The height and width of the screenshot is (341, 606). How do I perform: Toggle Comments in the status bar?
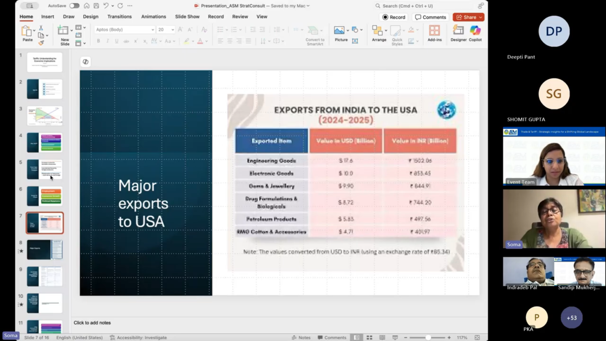332,337
